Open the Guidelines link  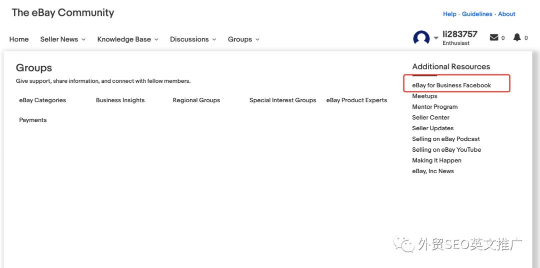(477, 14)
